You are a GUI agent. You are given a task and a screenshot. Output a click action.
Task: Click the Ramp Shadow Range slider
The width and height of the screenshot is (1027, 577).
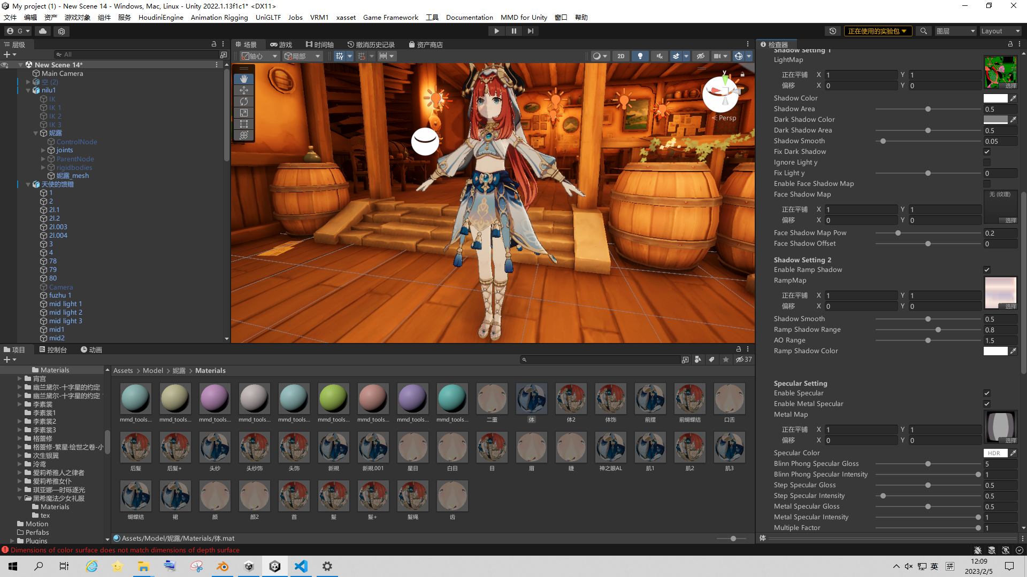click(x=928, y=330)
